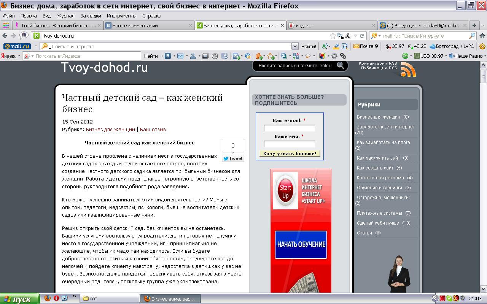Click the Tweet button

point(233,158)
